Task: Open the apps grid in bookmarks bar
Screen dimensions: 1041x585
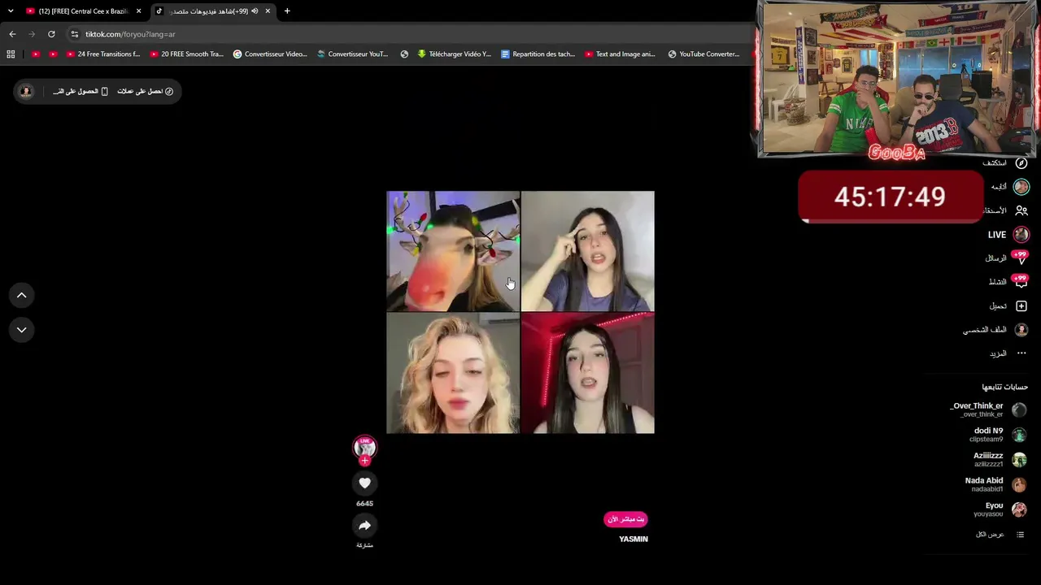Action: pyautogui.click(x=11, y=54)
